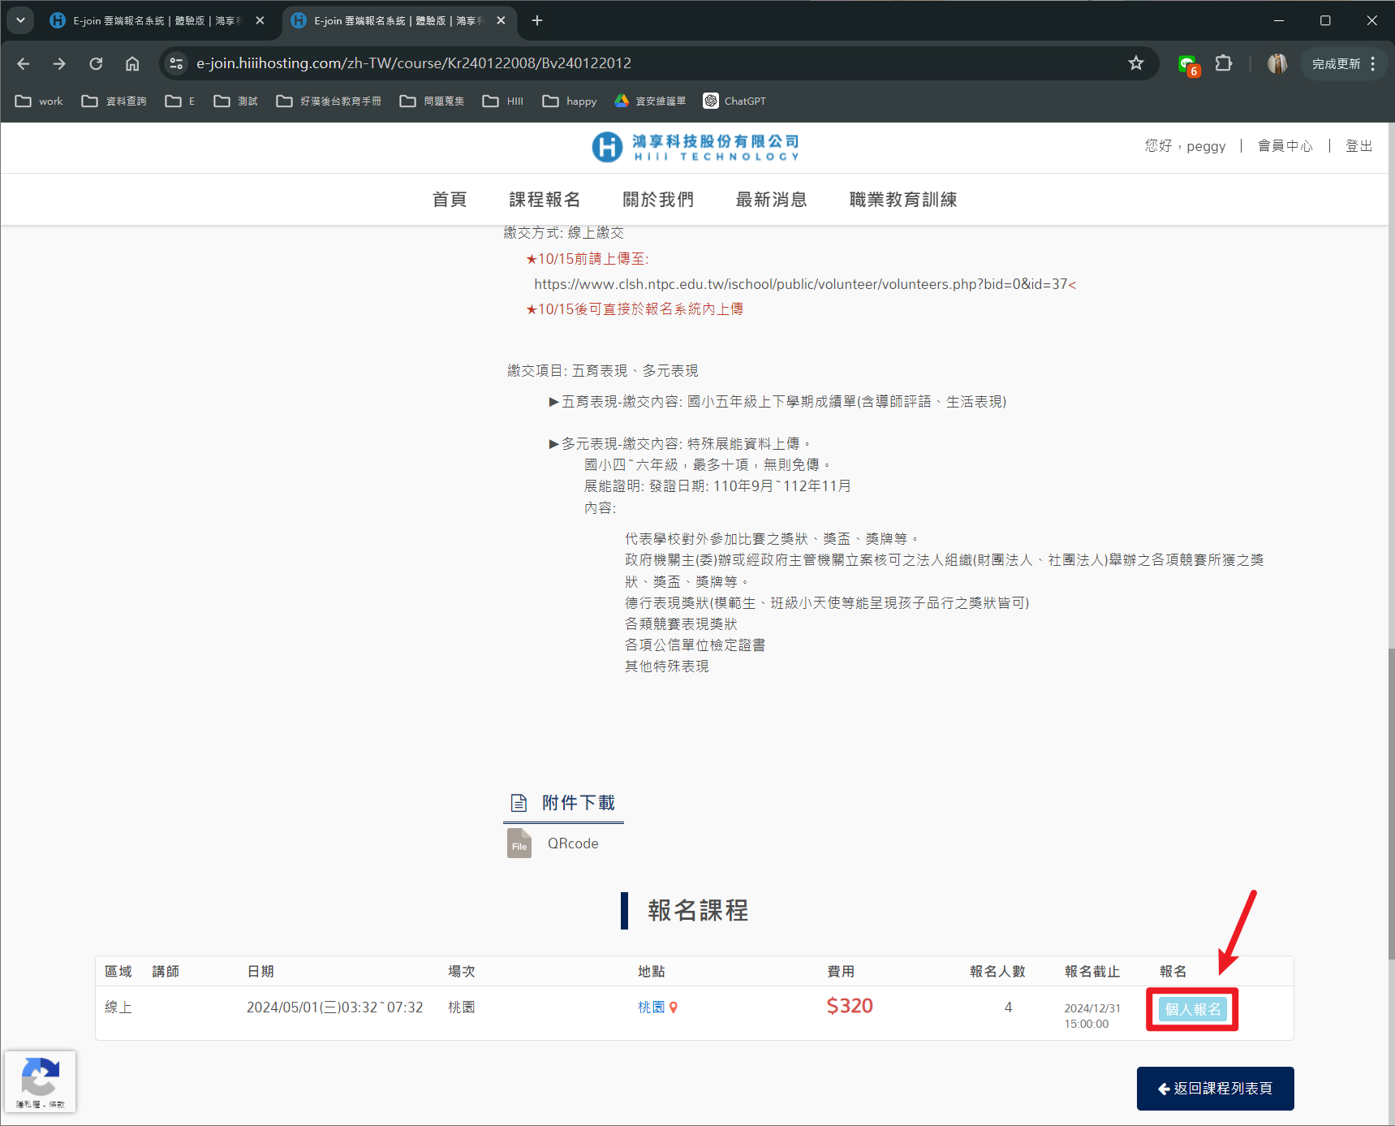Click the bookmark star icon in address bar
Screen dimensions: 1395x1126
(1135, 63)
